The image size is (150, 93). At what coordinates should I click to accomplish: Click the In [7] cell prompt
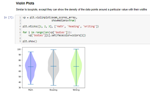pyautogui.click(x=9, y=18)
